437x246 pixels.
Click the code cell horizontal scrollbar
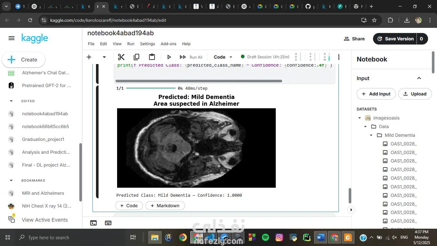coord(198,81)
